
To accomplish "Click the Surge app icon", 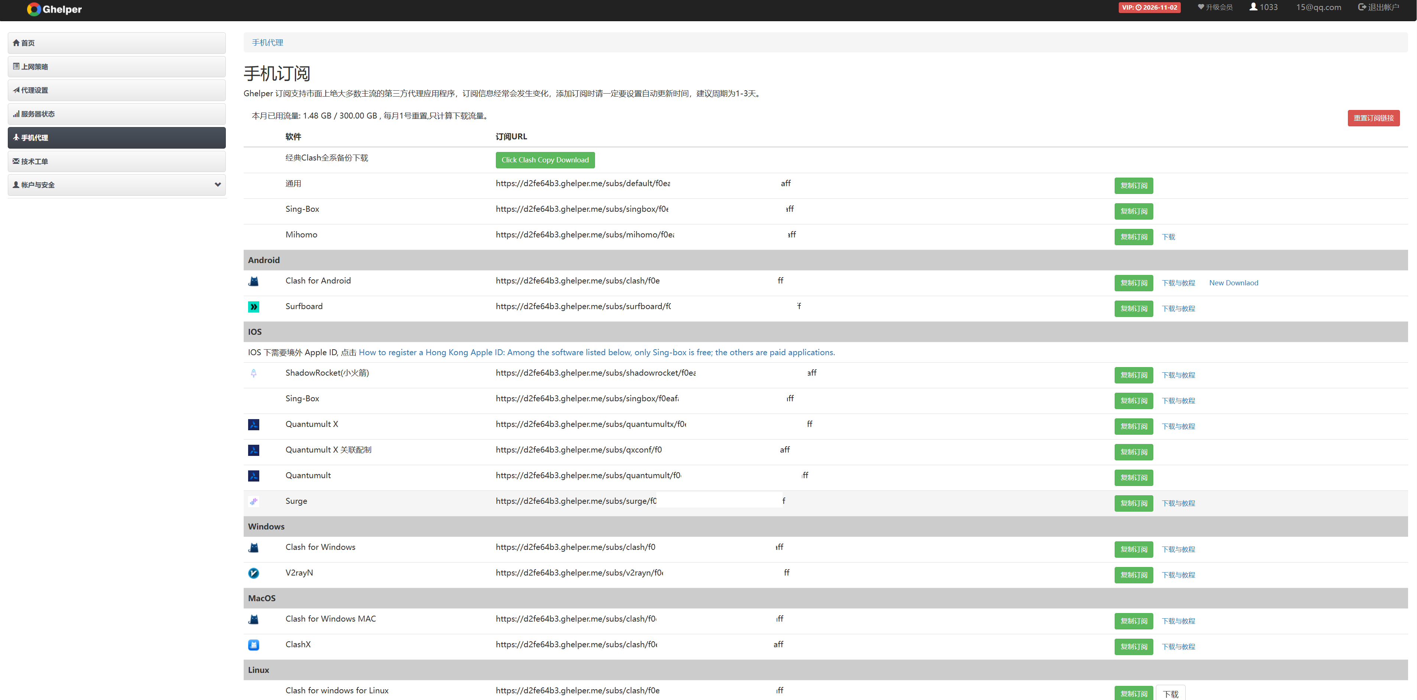I will click(253, 501).
